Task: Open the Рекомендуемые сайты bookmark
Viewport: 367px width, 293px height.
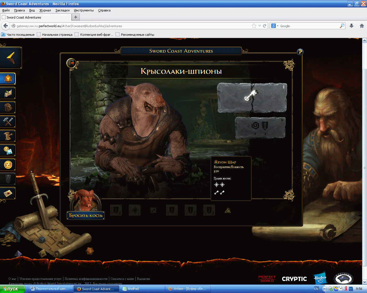Action: point(135,35)
